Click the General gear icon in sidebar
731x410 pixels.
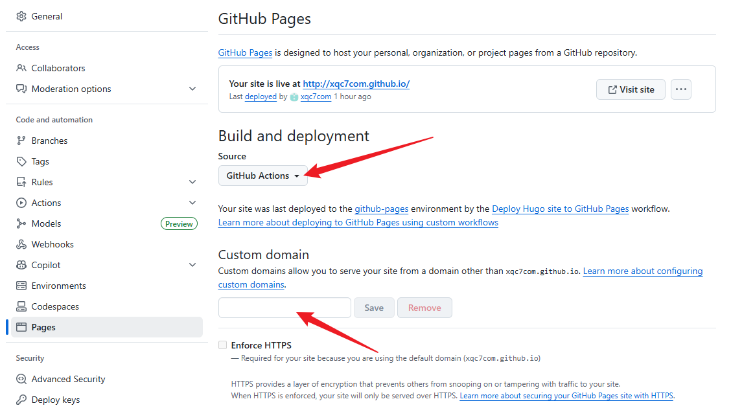pyautogui.click(x=21, y=16)
